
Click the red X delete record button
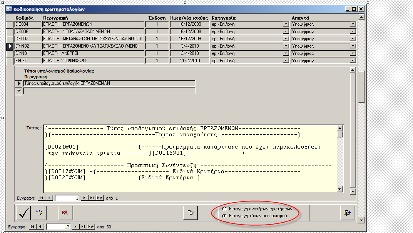pyautogui.click(x=65, y=213)
